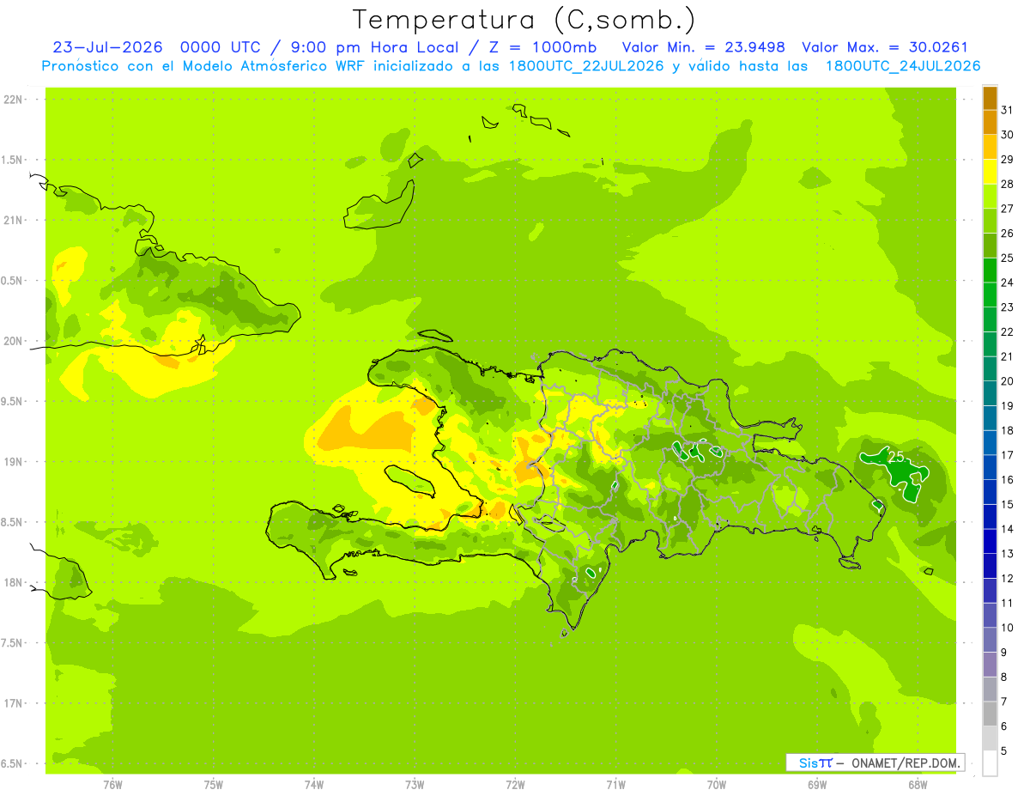Click the "75W" longitude axis label
This screenshot has height=796, width=1030.
coord(214,785)
